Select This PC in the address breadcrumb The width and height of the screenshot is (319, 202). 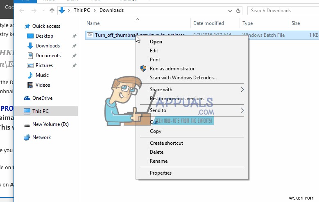pyautogui.click(x=82, y=10)
